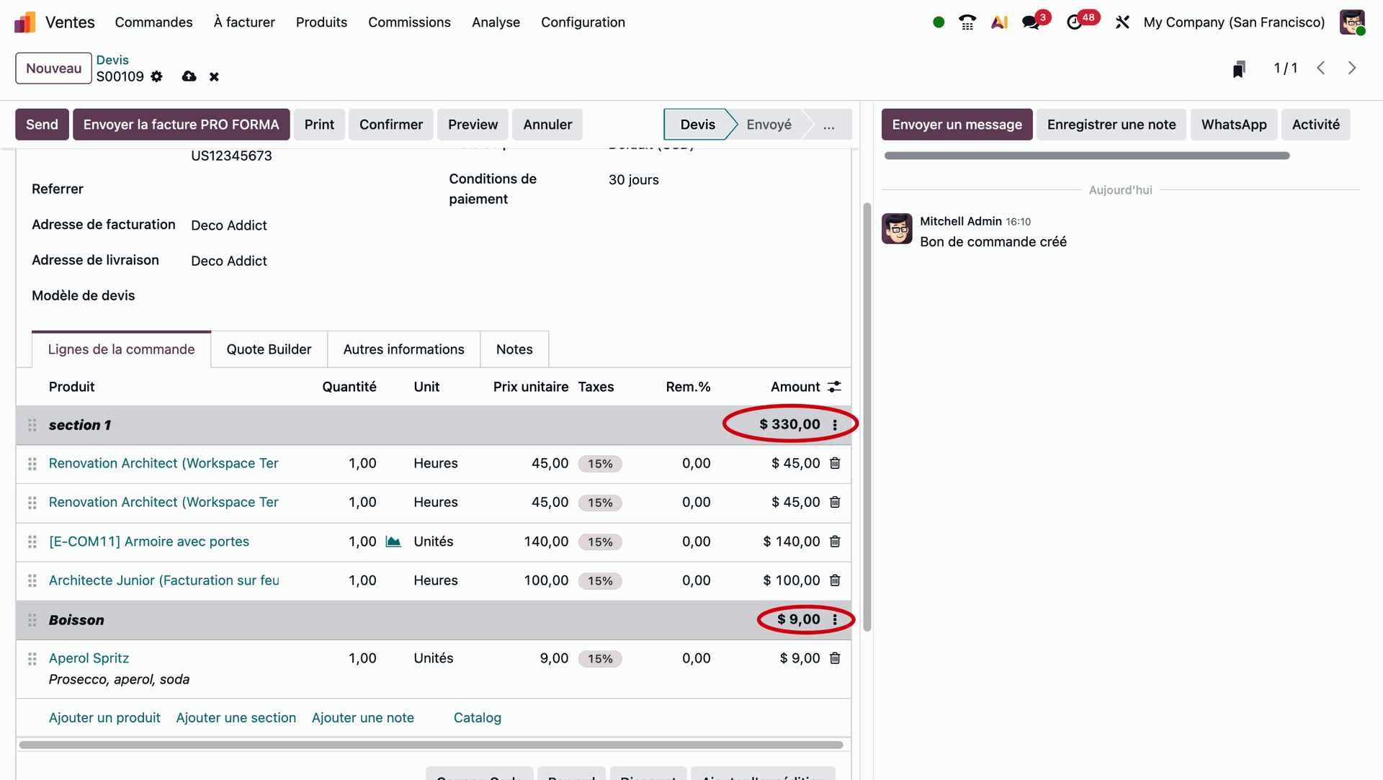Open the Commissions menu
Image resolution: width=1383 pixels, height=780 pixels.
click(x=409, y=22)
